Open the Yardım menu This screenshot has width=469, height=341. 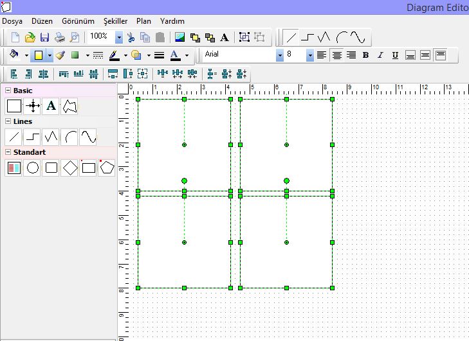(x=172, y=21)
